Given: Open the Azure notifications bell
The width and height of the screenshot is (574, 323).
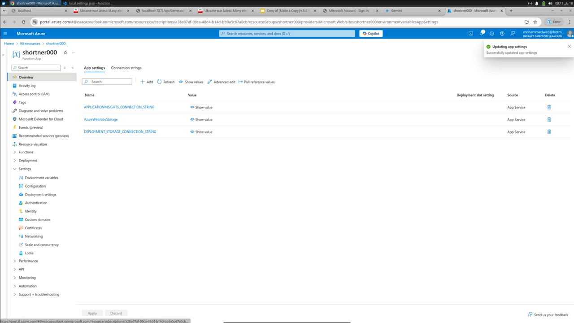Looking at the screenshot, I should [x=481, y=33].
